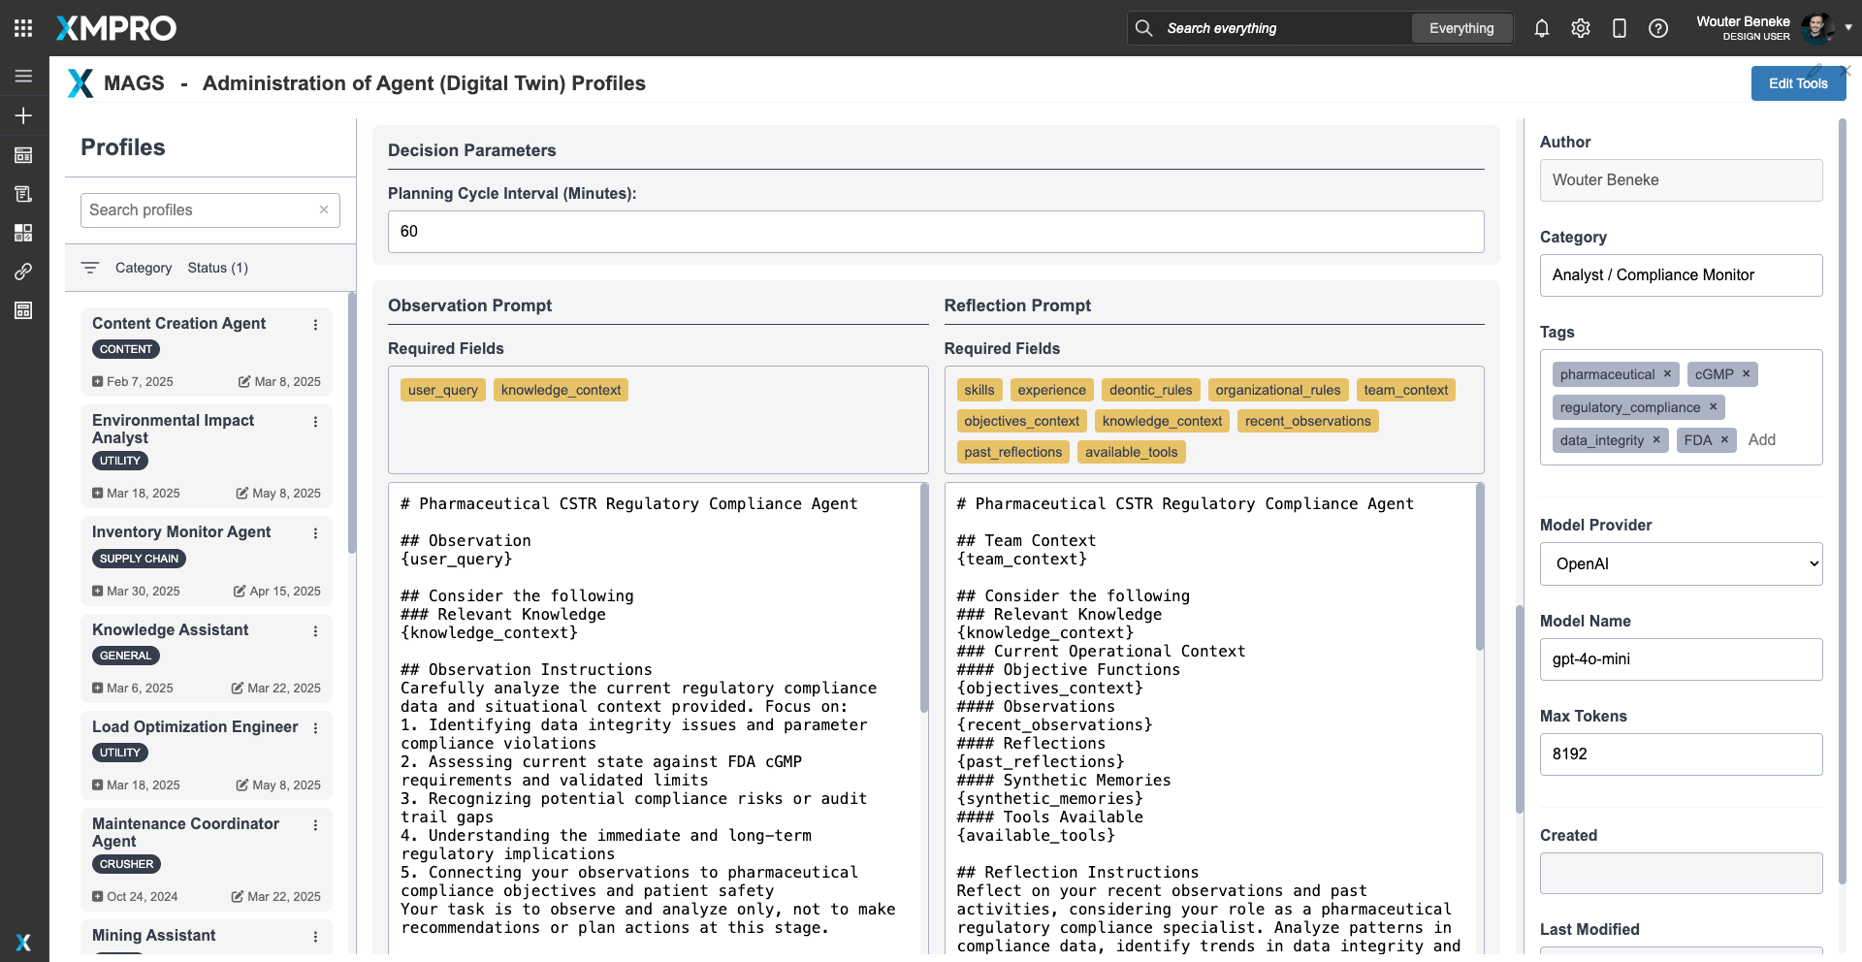Viewport: 1862px width, 962px height.
Task: Open the filter icon beside Category
Action: click(x=90, y=268)
